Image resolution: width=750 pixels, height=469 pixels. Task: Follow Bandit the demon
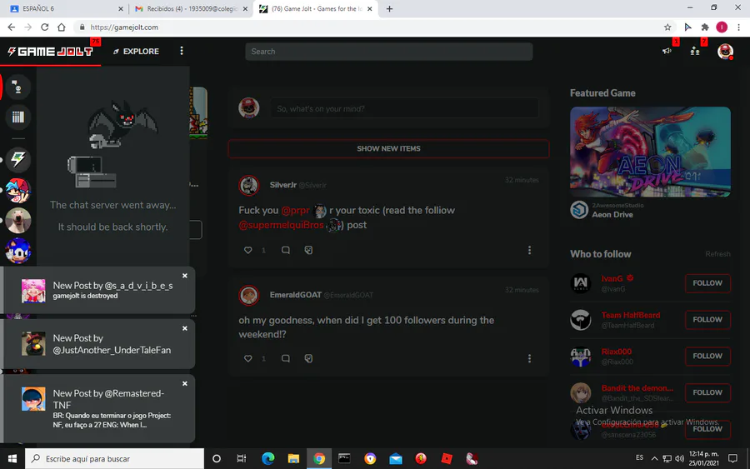tap(707, 392)
